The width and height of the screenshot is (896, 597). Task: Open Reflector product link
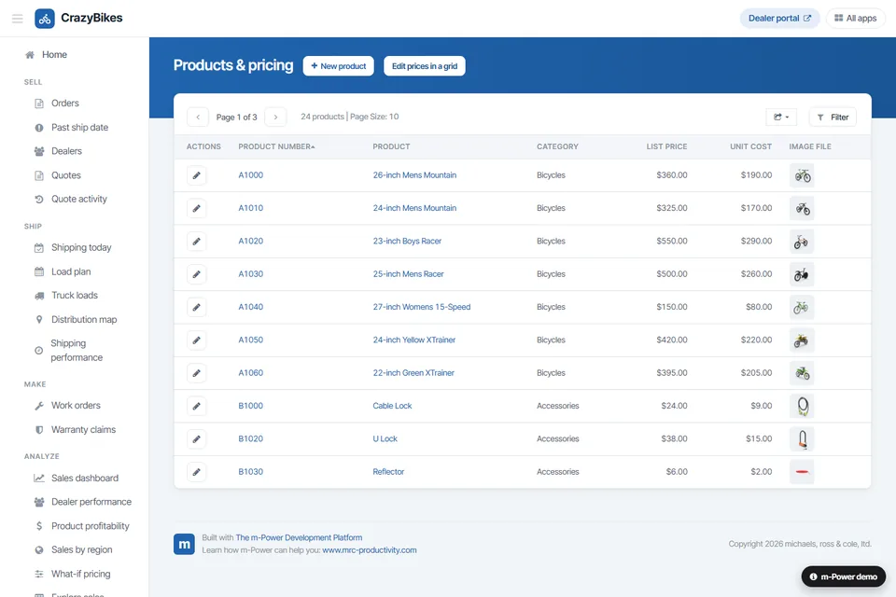(388, 472)
